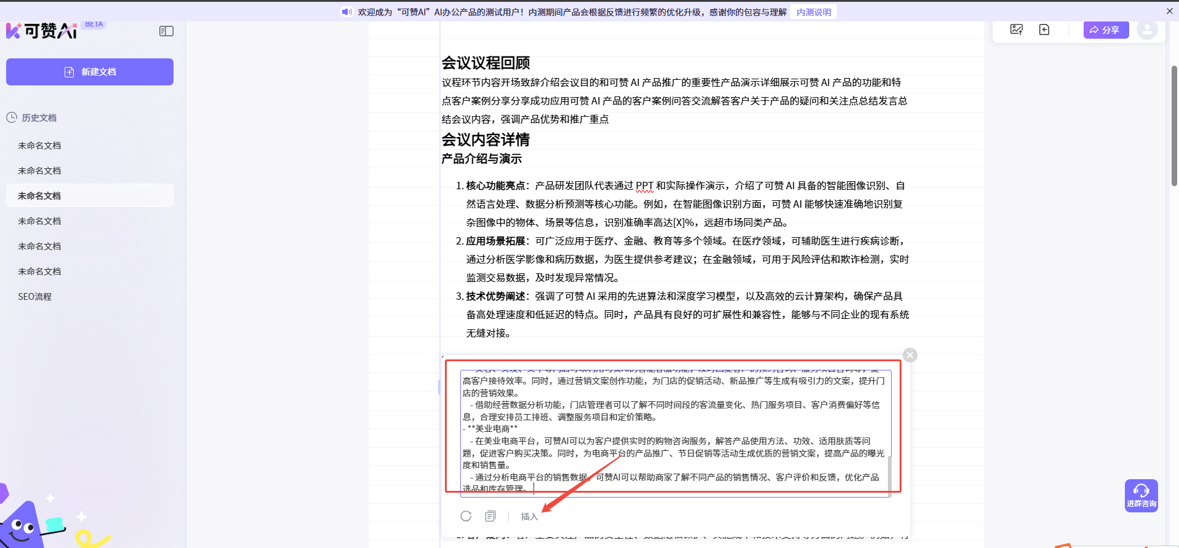Click the AI text box scrollbar
Image resolution: width=1179 pixels, height=548 pixels.
click(x=889, y=476)
